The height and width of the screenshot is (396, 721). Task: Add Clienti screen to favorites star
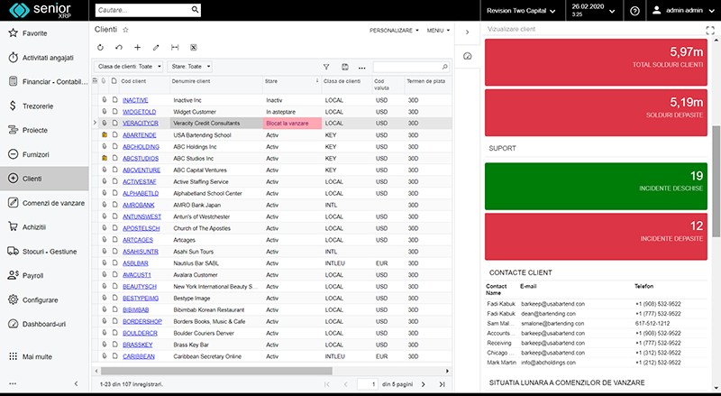tap(125, 30)
